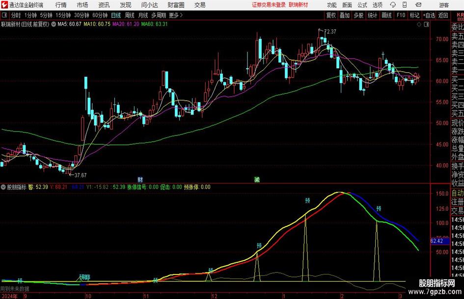Switch to 5分钟 period tab
This screenshot has height=299, width=464.
pos(46,15)
